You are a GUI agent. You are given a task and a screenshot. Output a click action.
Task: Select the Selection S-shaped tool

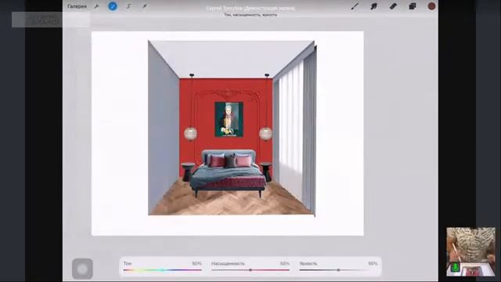tap(128, 6)
